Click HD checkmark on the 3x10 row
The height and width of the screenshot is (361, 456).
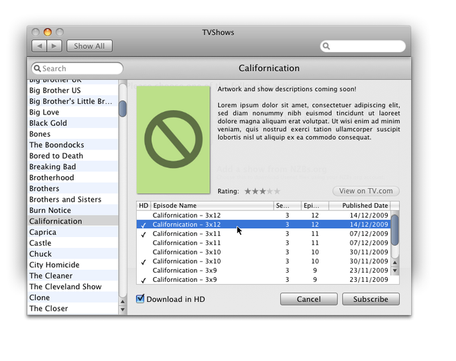[144, 262]
